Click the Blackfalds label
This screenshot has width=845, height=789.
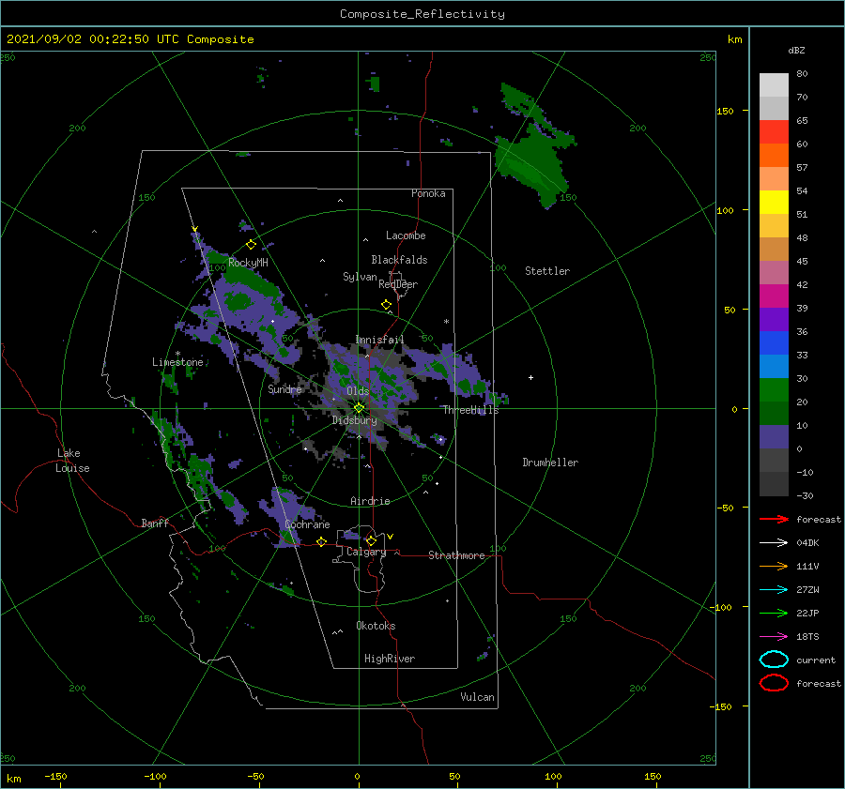point(399,260)
